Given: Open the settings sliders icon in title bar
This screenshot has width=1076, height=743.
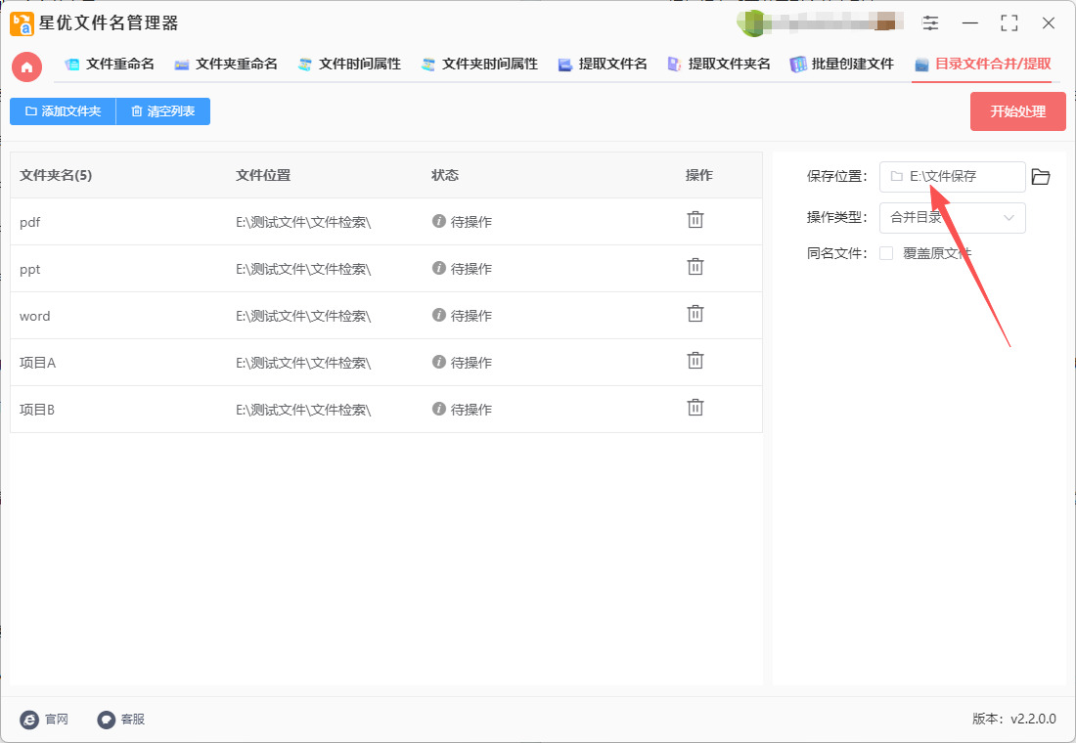Looking at the screenshot, I should pyautogui.click(x=930, y=23).
